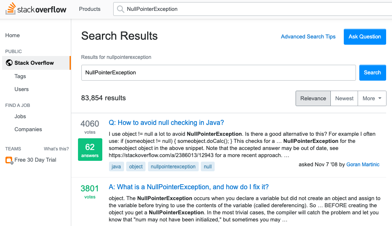Screen dimensions: 392x226
Task: Expand the More sorting dropdown
Action: point(372,99)
